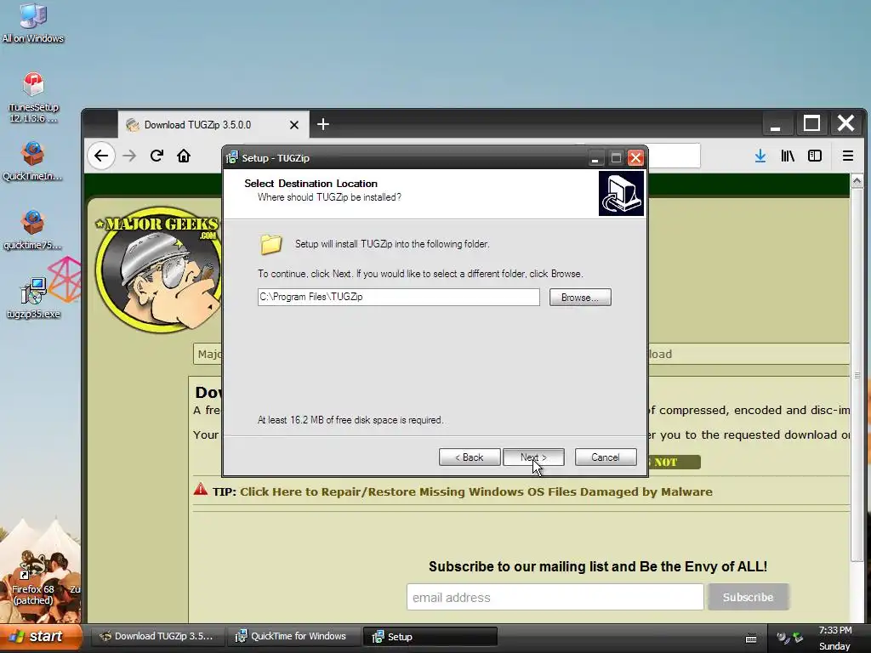Open the Firefox hamburger menu
This screenshot has height=653, width=871.
click(848, 156)
